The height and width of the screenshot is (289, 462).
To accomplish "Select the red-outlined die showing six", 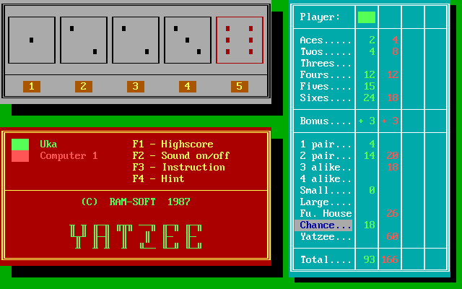I will 240,40.
